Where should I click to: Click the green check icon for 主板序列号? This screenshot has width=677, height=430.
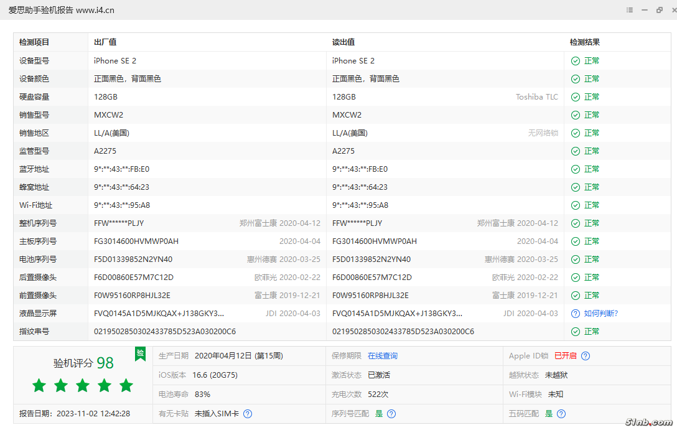point(576,241)
